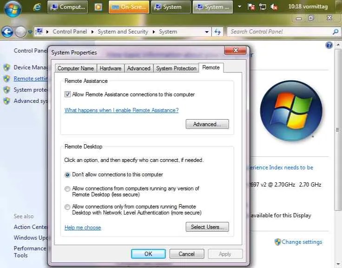Open the Windows Start orb
342x268 pixels.
tap(13, 8)
